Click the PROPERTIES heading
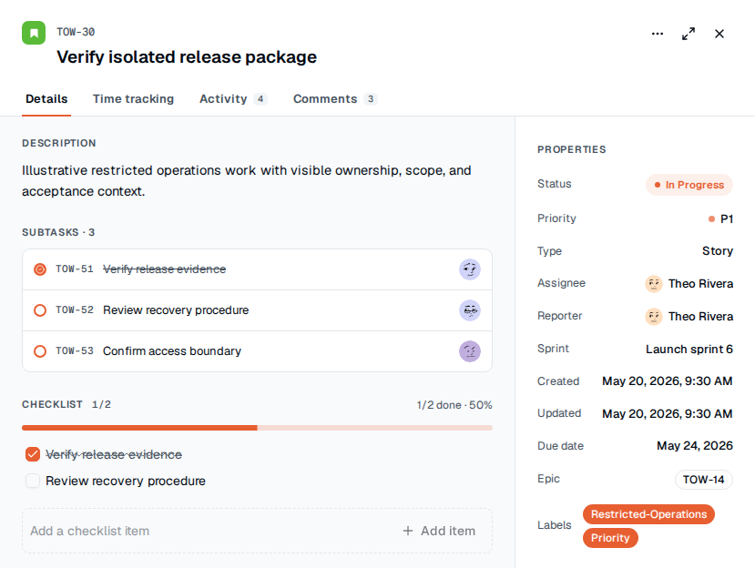Screen dimensions: 755x568 (572, 149)
